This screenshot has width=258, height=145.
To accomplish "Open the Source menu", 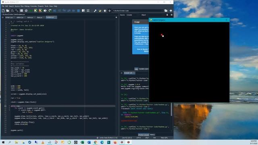I will (x=17, y=6).
